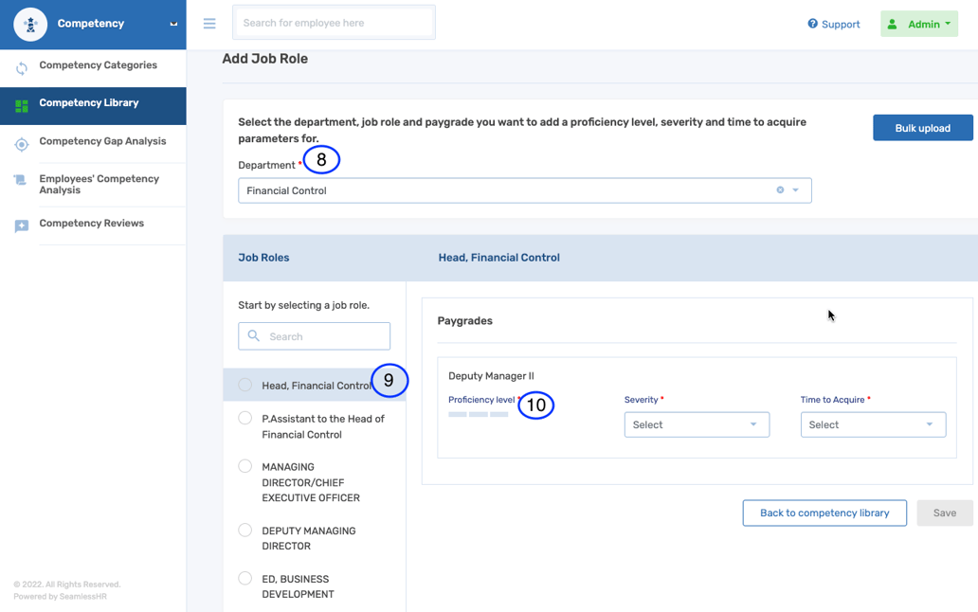Click the Competency Reviews chat icon
Viewport: 978px width, 612px height.
[21, 225]
